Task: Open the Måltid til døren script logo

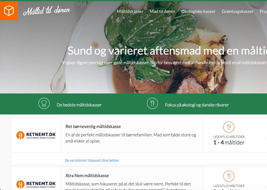Action: pyautogui.click(x=47, y=11)
